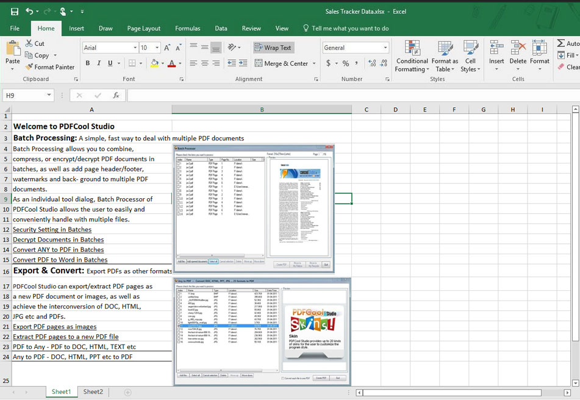Screen dimensions: 580x400
Task: Select the Batch Processor screenshot image
Action: [x=254, y=209]
